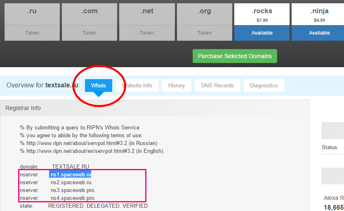Switch to the Website Info tab

[137, 85]
